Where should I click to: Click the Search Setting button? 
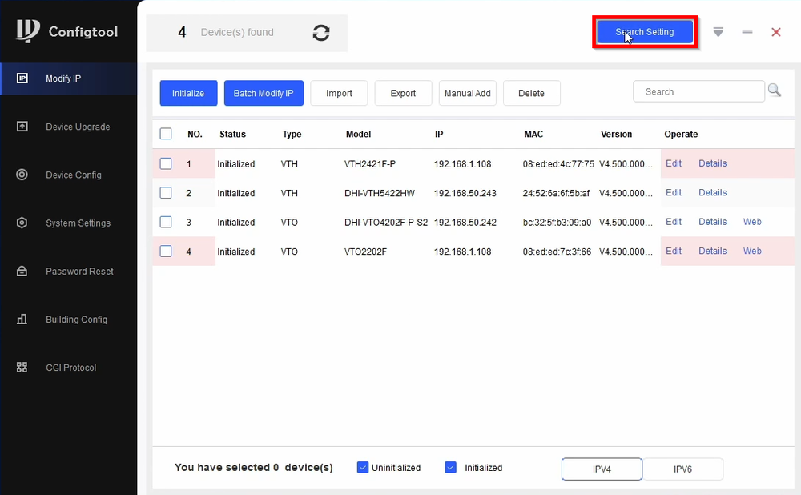[644, 31]
